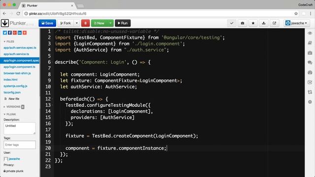Toggle live preview eye icon
The image size is (315, 177).
click(310, 33)
